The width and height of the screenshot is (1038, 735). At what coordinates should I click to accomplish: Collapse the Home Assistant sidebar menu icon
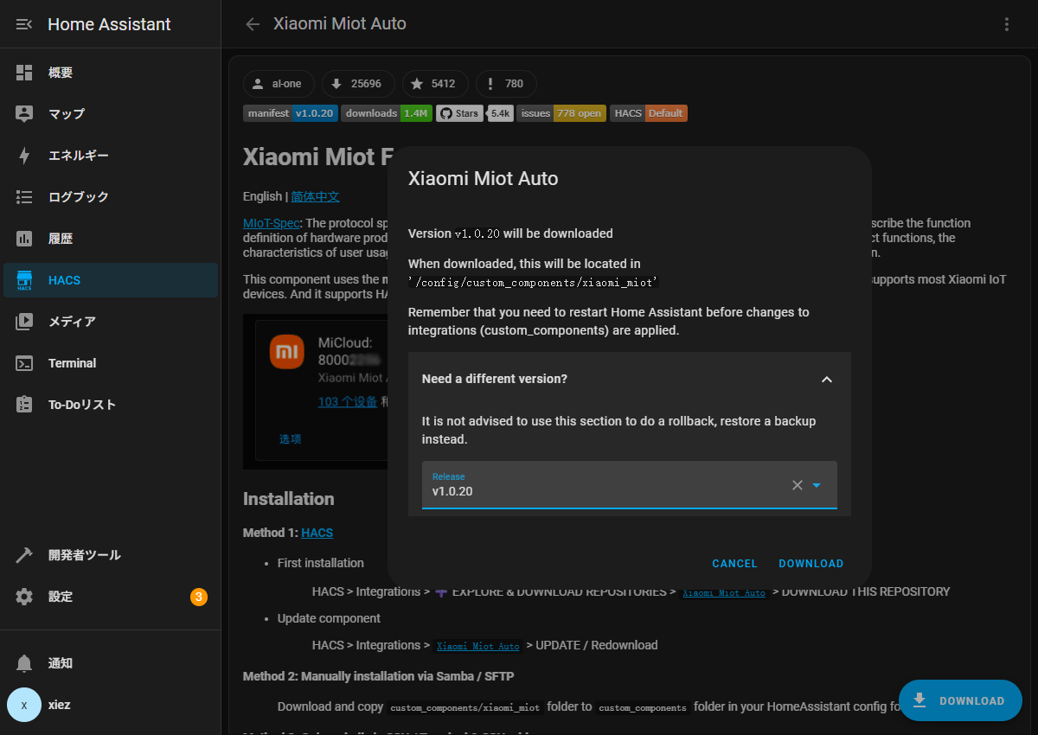click(24, 24)
